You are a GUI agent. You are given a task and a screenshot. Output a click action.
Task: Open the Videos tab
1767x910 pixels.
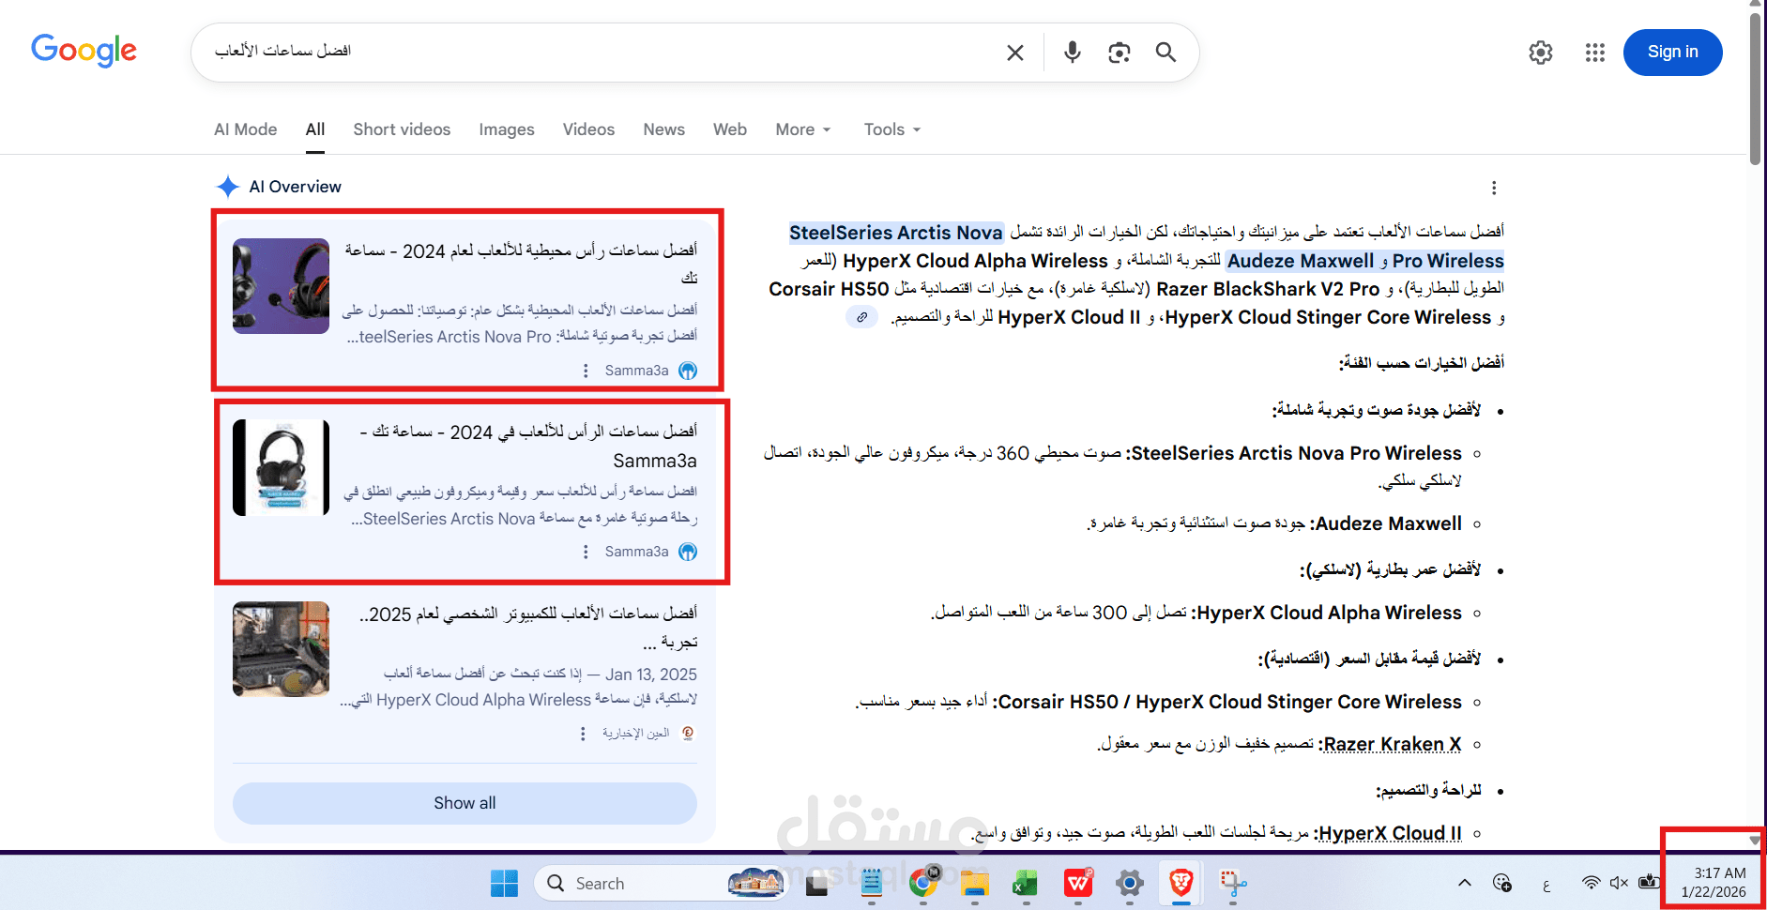pos(589,129)
